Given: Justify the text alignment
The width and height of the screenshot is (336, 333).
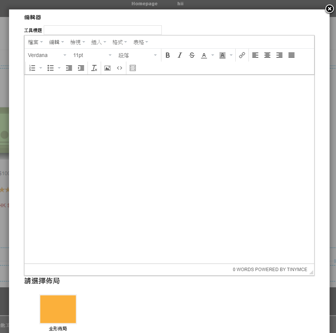Looking at the screenshot, I should pos(292,55).
